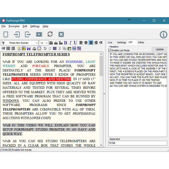The height and width of the screenshot is (169, 169).
Task: Open the Settings menu
Action: (x=35, y=26)
